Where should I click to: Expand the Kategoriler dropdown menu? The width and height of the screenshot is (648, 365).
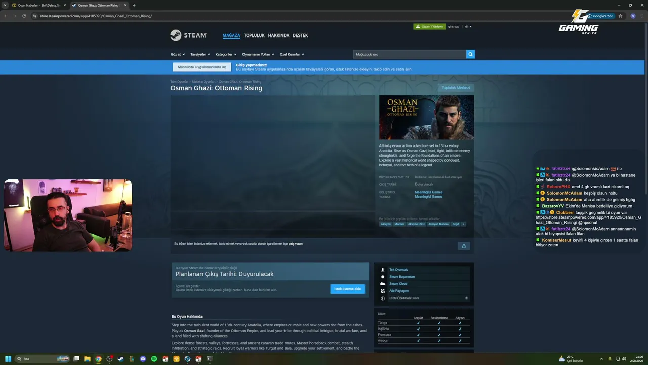(x=225, y=54)
